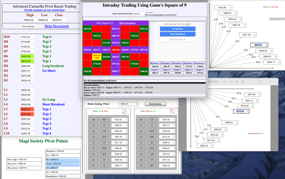The height and width of the screenshot is (179, 285).
Task: Open the info inspector in Preview toolbar
Action: 225,82
